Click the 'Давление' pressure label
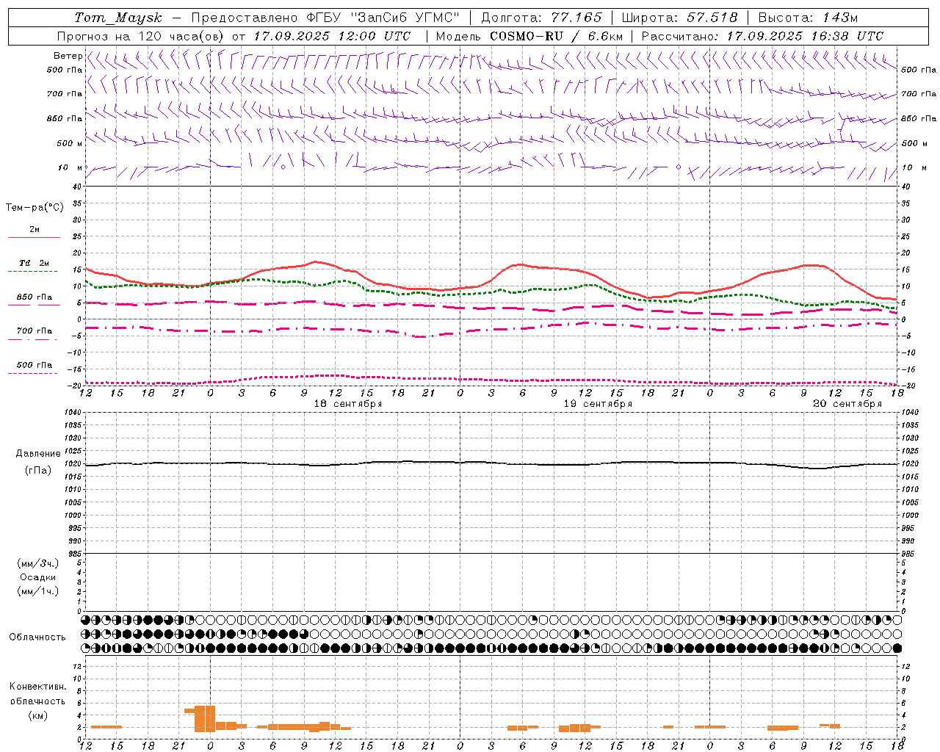The image size is (940, 752). pos(37,454)
